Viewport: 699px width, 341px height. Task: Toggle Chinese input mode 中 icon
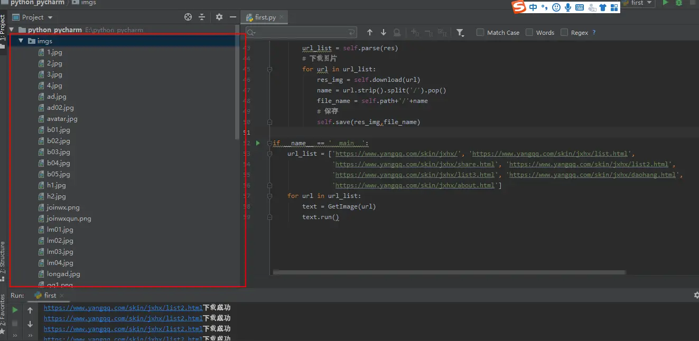coord(533,7)
